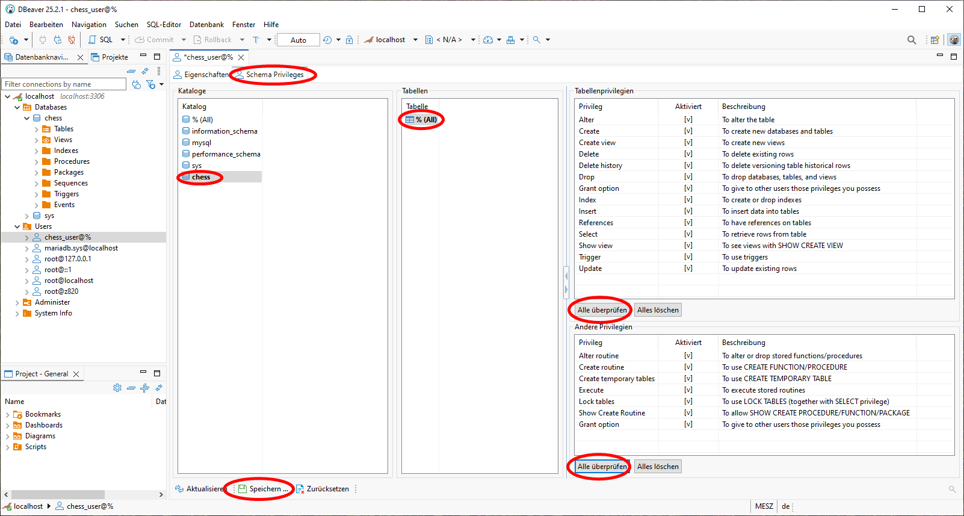Click the Project panel settings gear icon
The image size is (964, 516).
point(117,388)
